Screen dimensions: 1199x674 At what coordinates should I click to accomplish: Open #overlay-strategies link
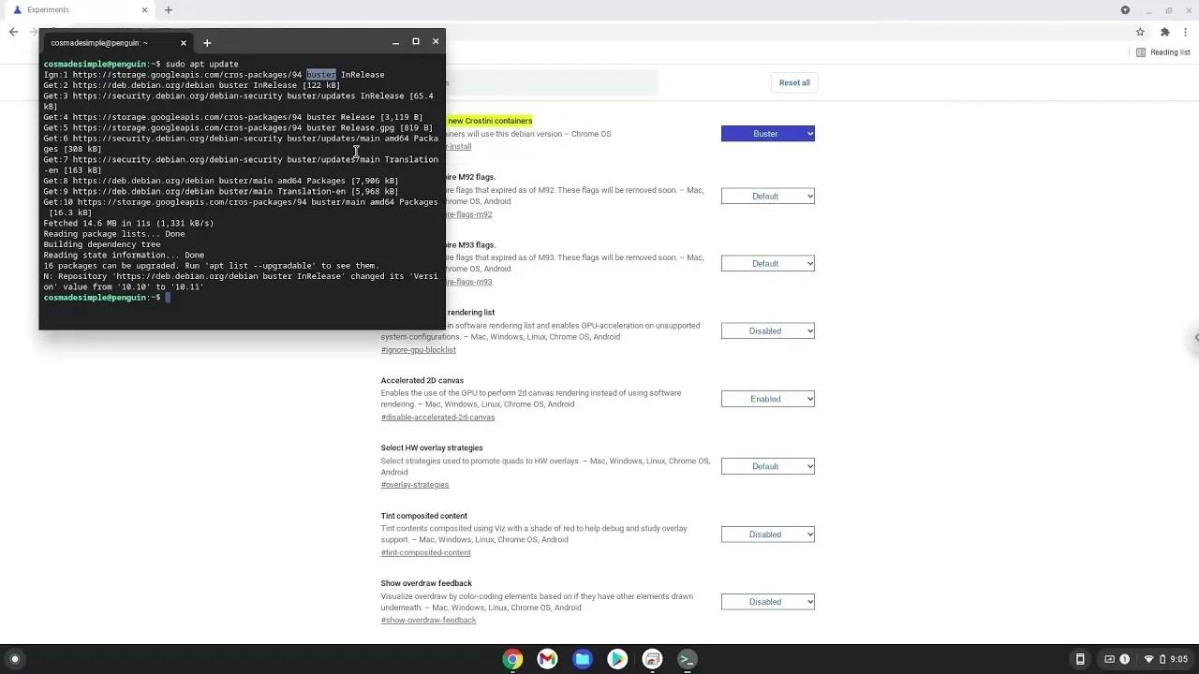click(415, 485)
